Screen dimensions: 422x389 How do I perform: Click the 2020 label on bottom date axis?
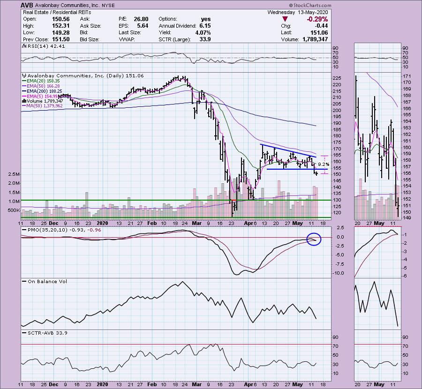point(102,385)
